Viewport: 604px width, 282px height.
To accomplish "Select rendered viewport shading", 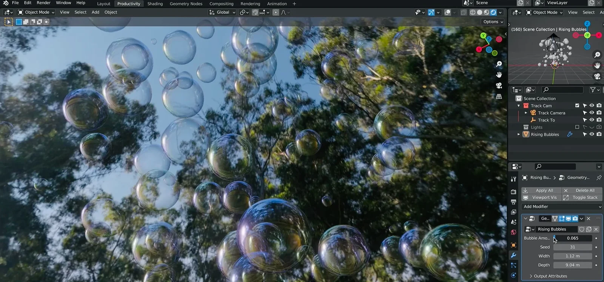I will [x=493, y=12].
